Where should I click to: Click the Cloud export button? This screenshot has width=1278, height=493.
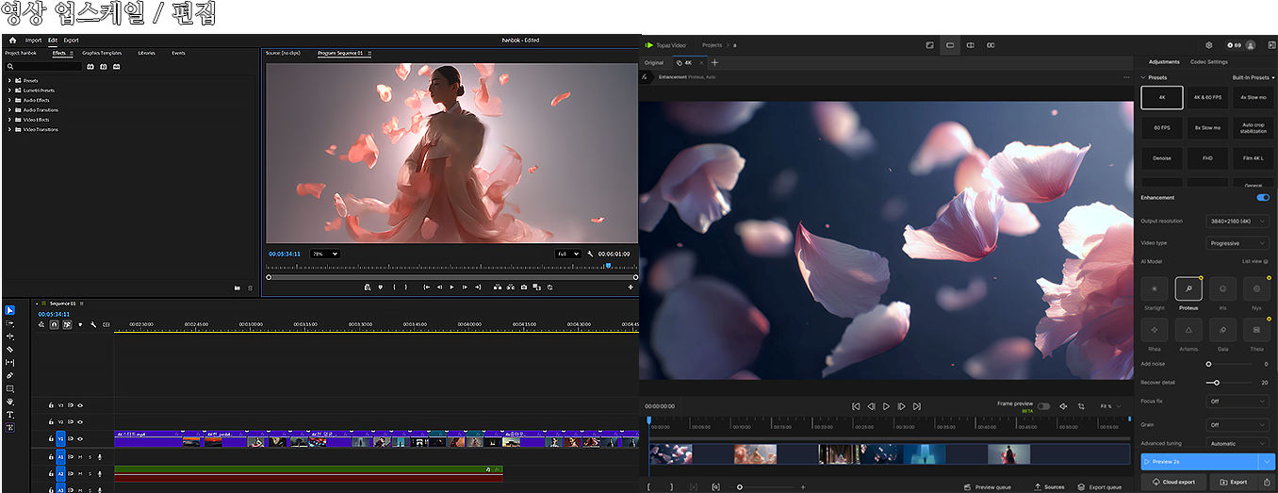[x=1174, y=482]
